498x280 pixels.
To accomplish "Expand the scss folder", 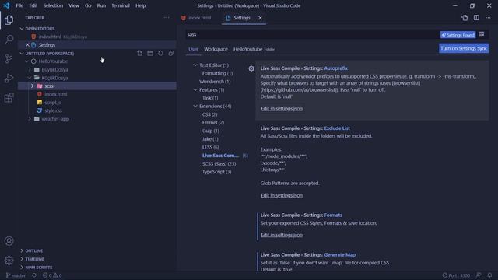I will coord(33,86).
